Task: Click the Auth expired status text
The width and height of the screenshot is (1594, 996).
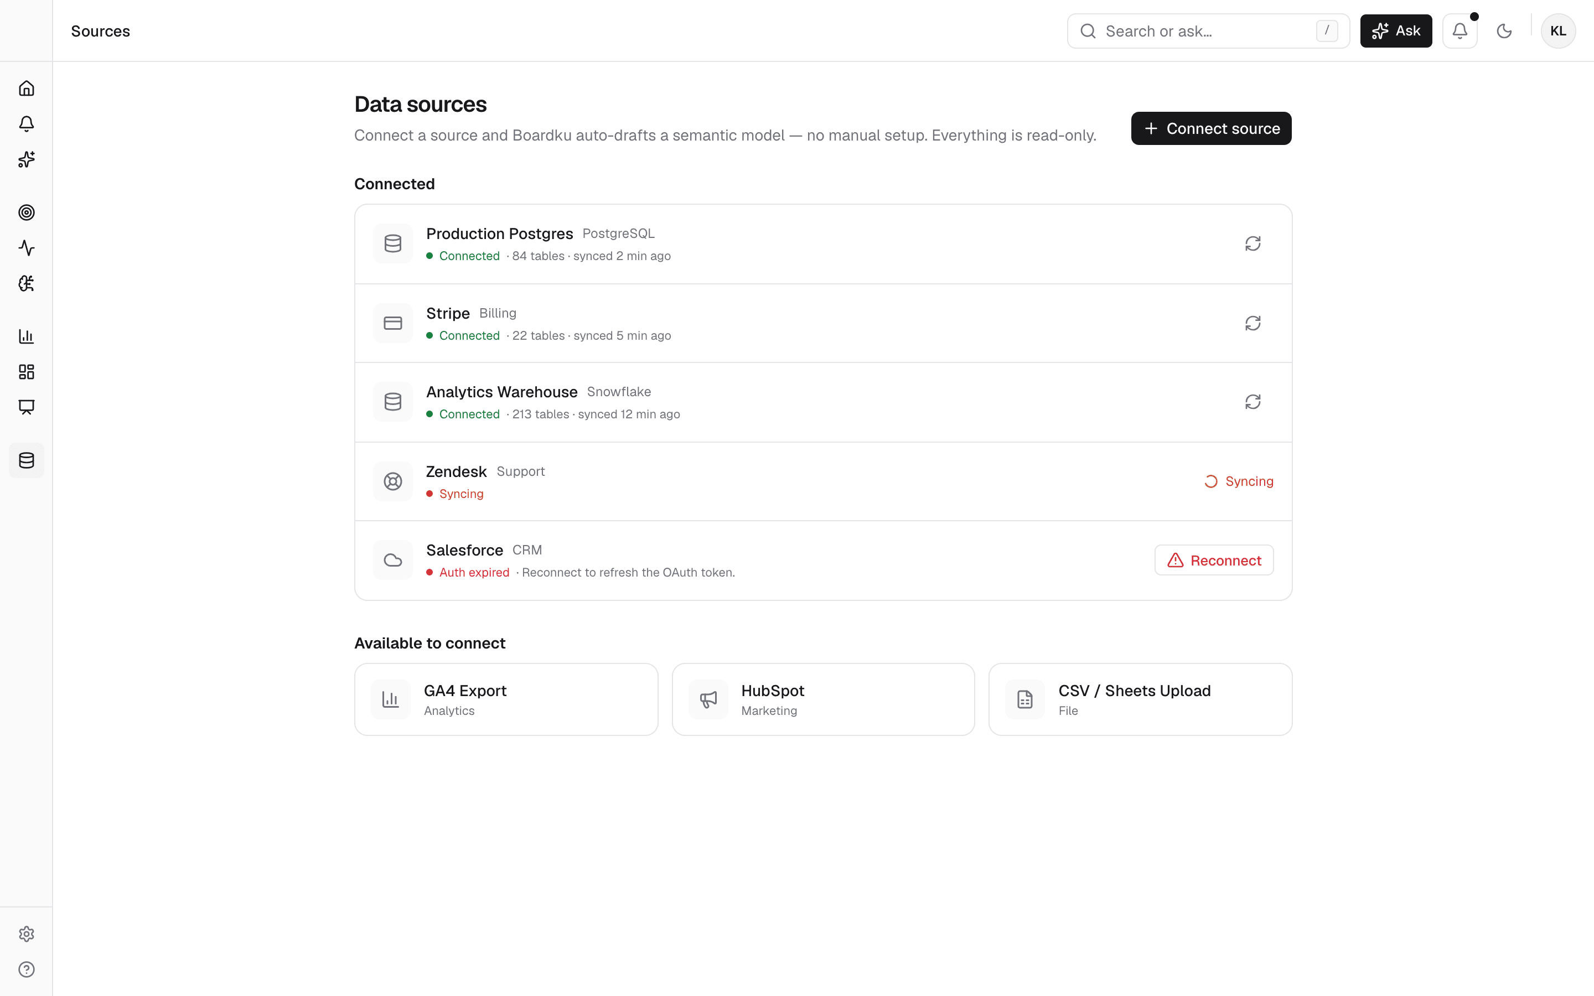Action: [x=474, y=573]
